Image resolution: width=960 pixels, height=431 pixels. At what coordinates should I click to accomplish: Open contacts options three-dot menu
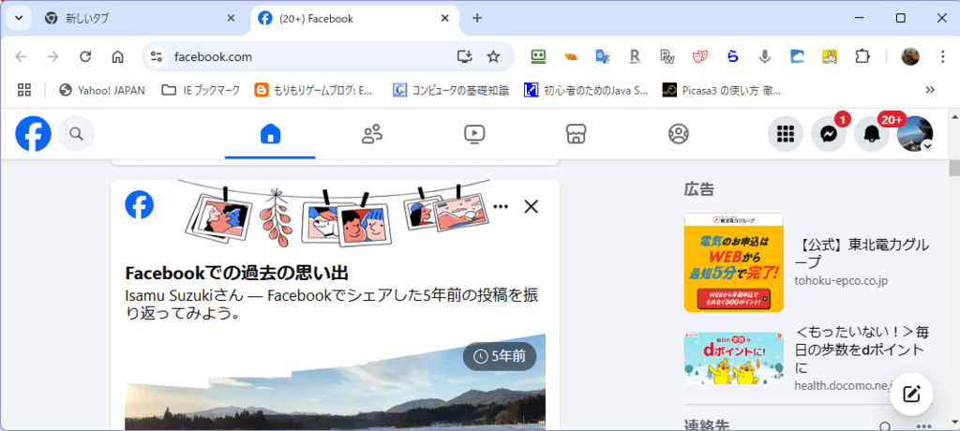coord(923,426)
